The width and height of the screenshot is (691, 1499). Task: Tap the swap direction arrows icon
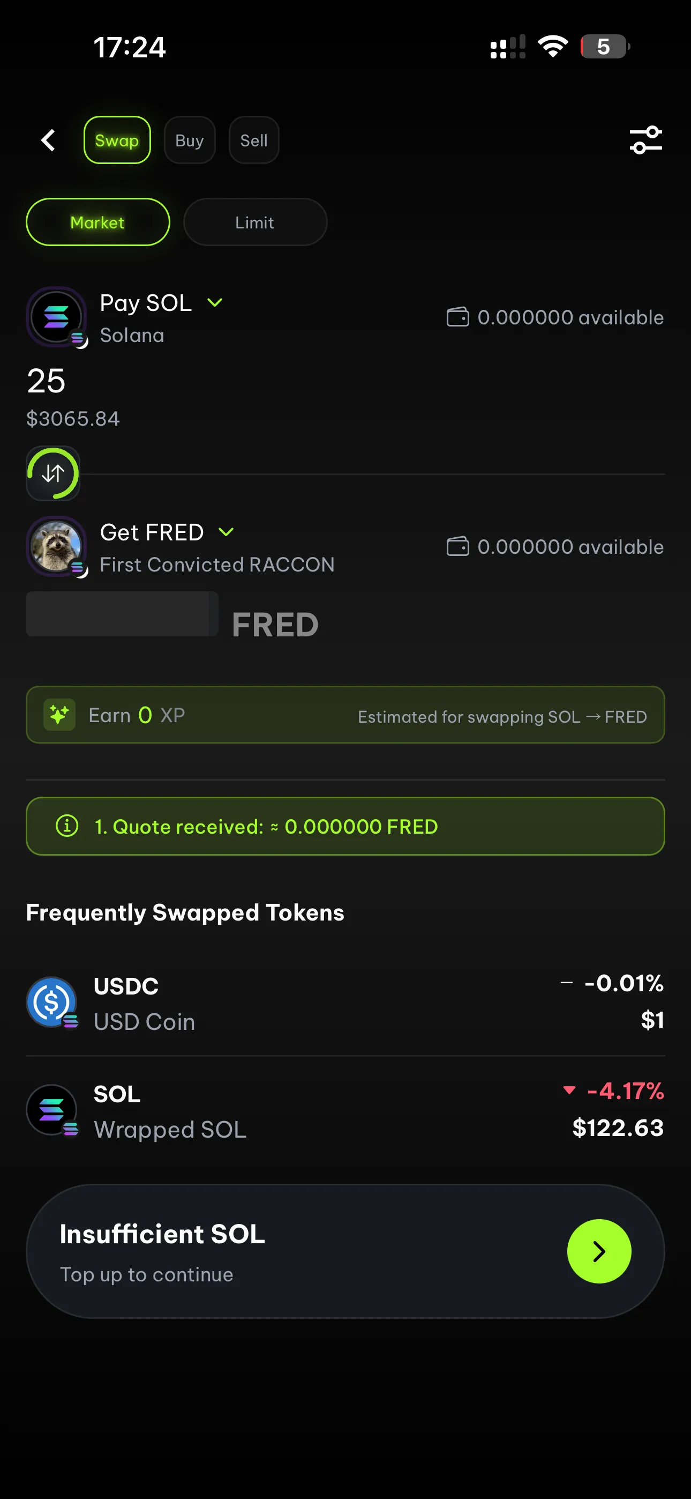[53, 473]
